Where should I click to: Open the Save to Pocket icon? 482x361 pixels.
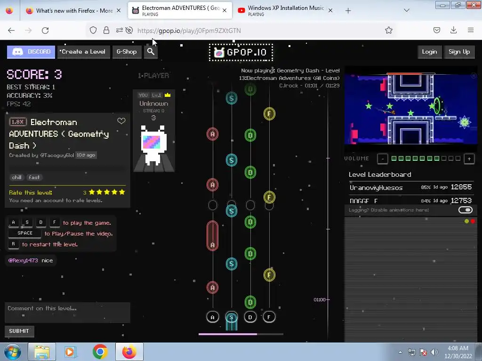point(437,30)
